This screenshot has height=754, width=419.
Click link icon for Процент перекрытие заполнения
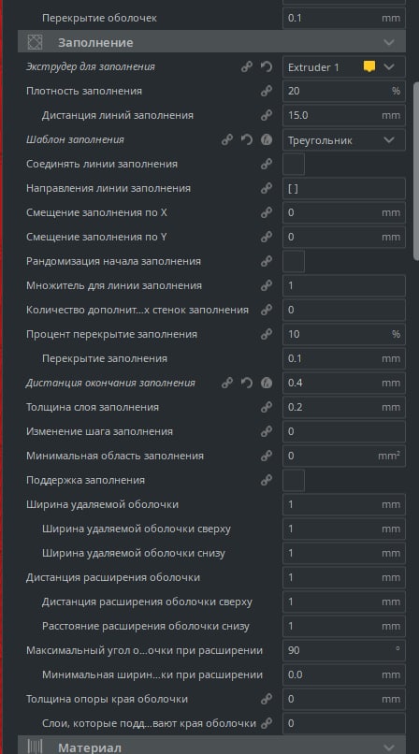point(267,334)
